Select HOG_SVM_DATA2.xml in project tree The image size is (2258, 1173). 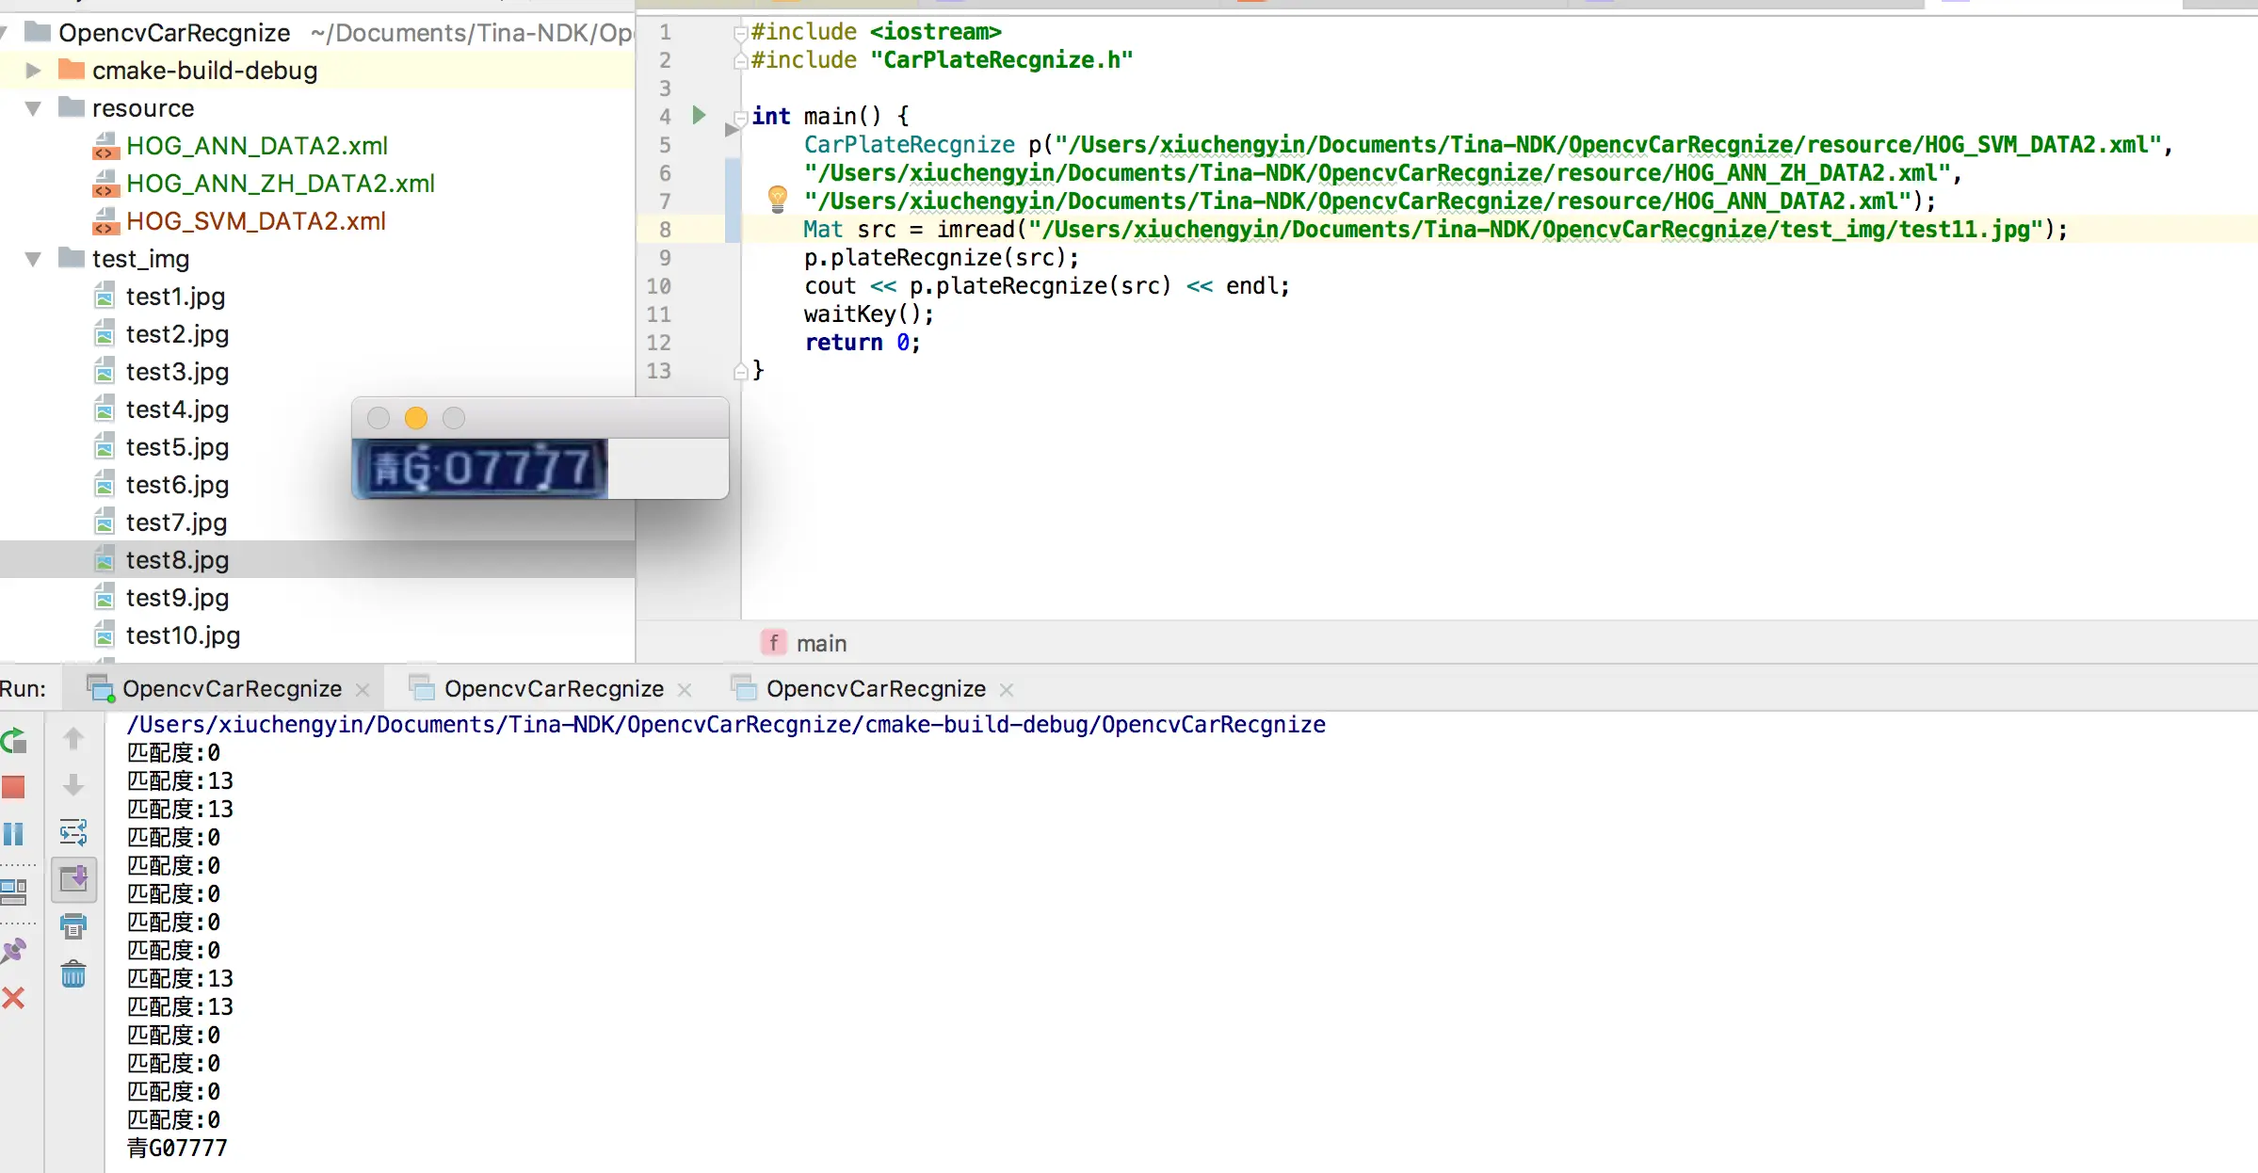(255, 221)
